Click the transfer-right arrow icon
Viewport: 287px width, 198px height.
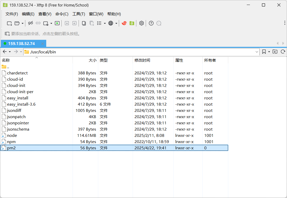point(74,23)
